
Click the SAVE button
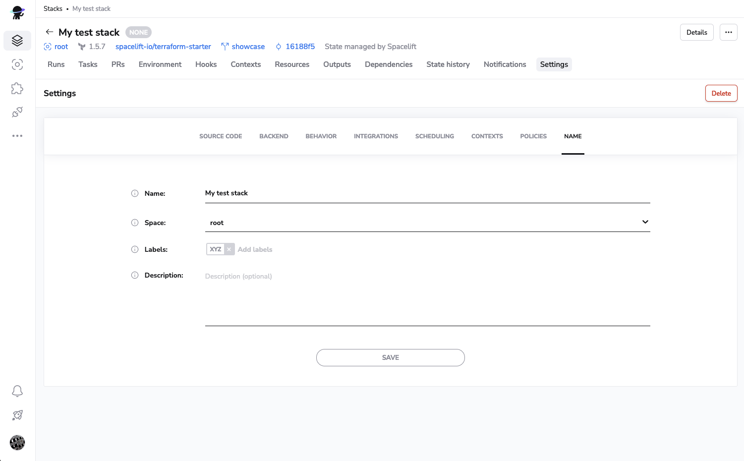pos(391,357)
